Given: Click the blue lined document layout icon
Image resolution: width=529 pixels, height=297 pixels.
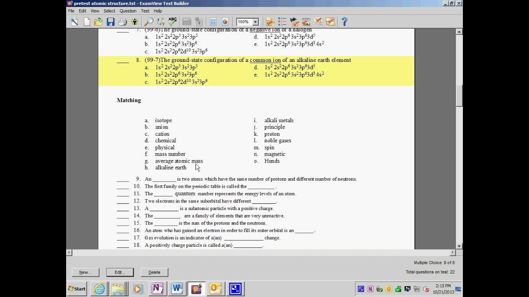Looking at the screenshot, I should point(213,22).
